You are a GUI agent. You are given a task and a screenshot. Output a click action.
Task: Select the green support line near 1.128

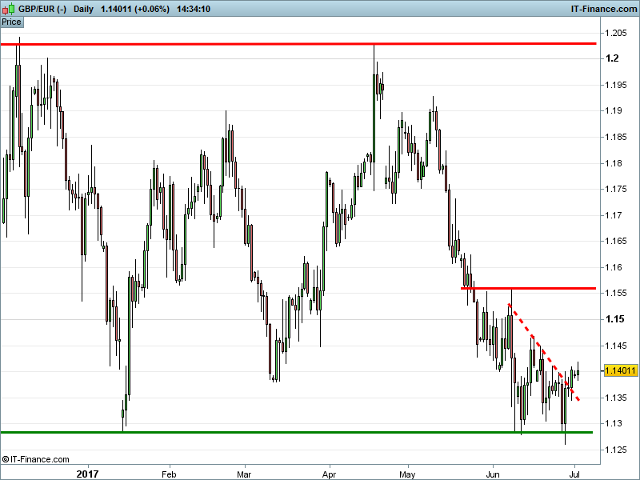point(297,432)
